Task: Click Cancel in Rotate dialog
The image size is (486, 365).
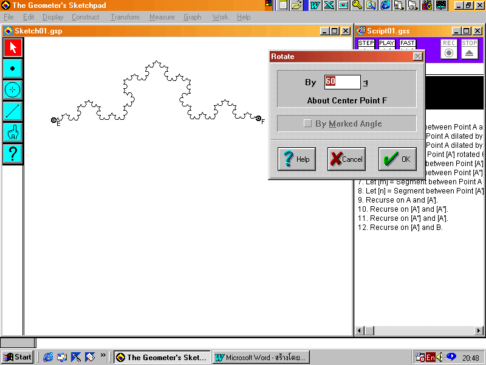Action: tap(346, 159)
